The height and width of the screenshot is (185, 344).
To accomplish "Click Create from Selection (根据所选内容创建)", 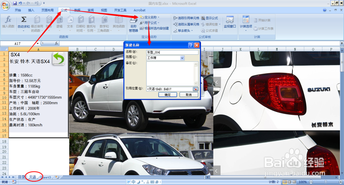I will pos(154,28).
